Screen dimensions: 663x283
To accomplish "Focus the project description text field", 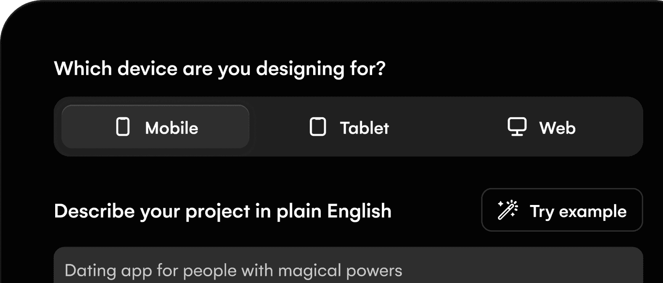I will click(x=348, y=265).
